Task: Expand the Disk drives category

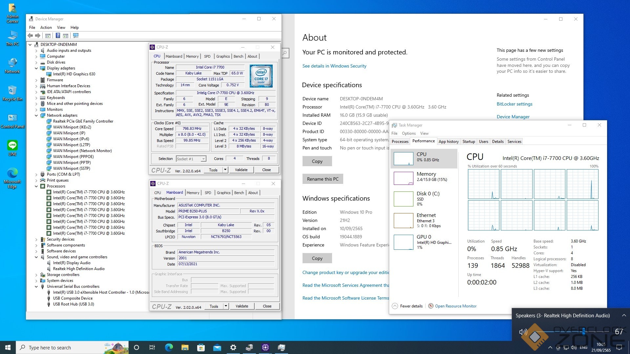Action: 36,62
